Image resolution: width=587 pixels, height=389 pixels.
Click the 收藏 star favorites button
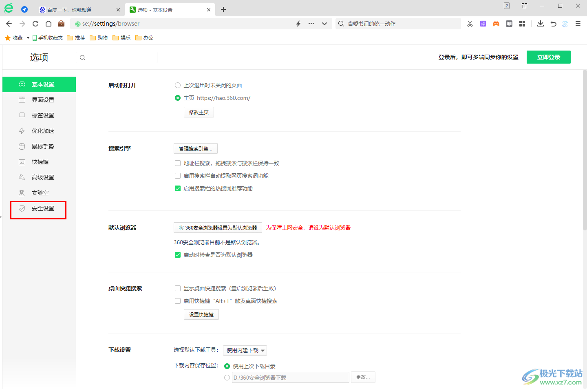[x=14, y=38]
